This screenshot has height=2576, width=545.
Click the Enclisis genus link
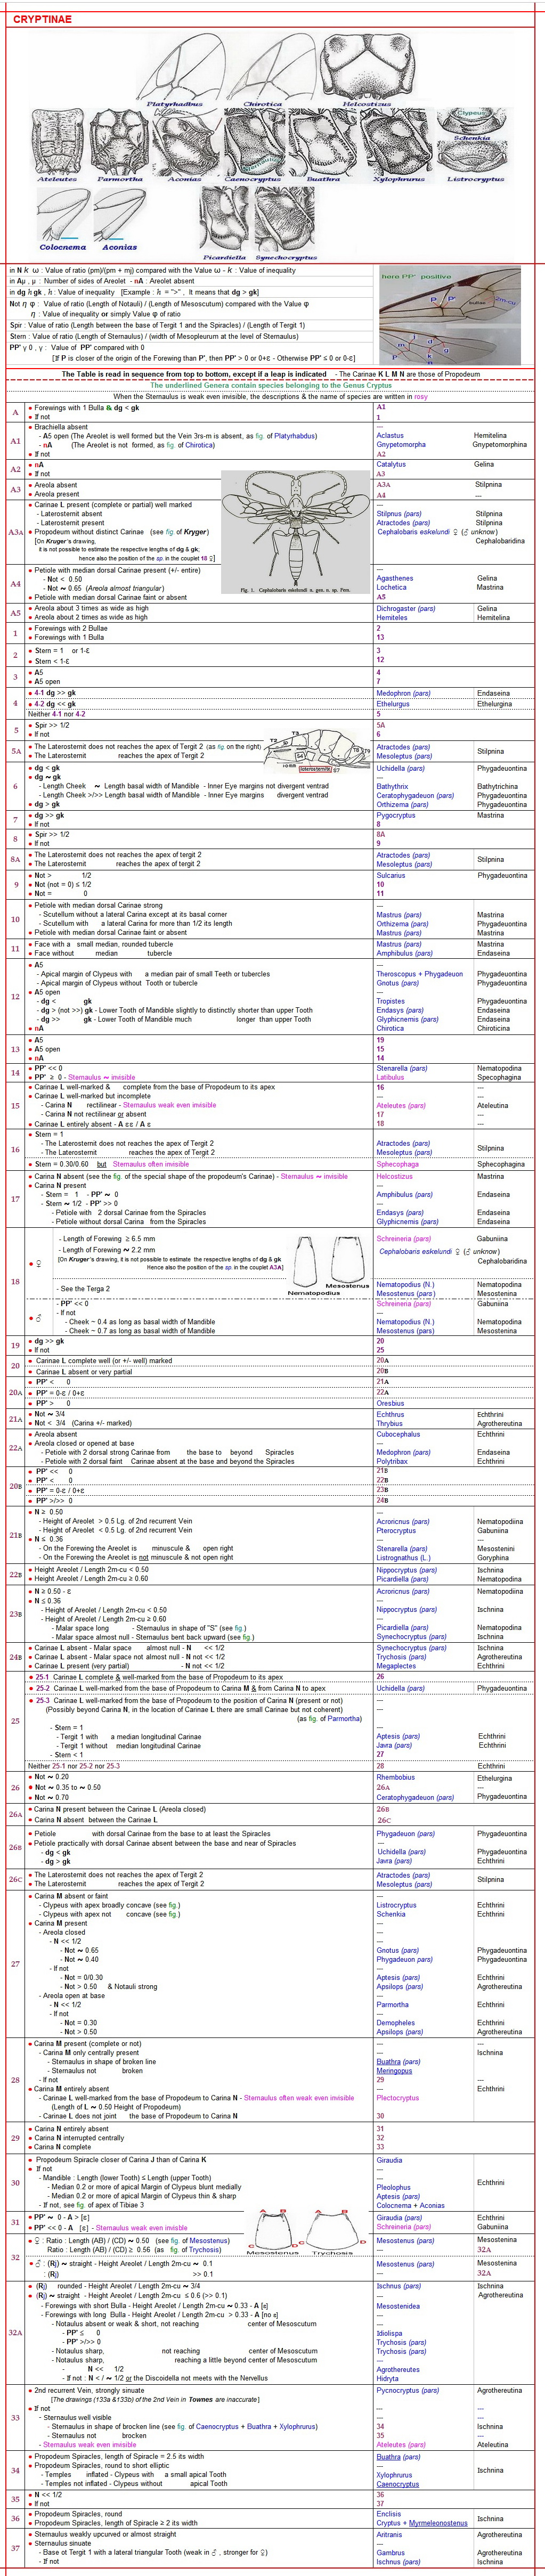pyautogui.click(x=389, y=2513)
